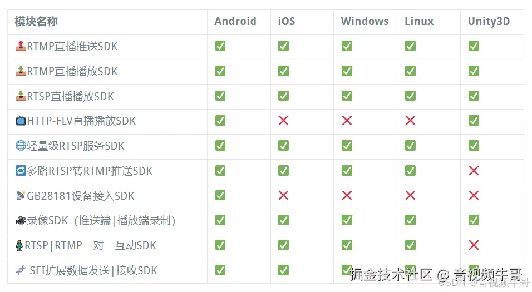Click the blue refresh icon beside 多路RTSP转RTMP推送SDK
The width and height of the screenshot is (532, 292).
click(x=21, y=170)
